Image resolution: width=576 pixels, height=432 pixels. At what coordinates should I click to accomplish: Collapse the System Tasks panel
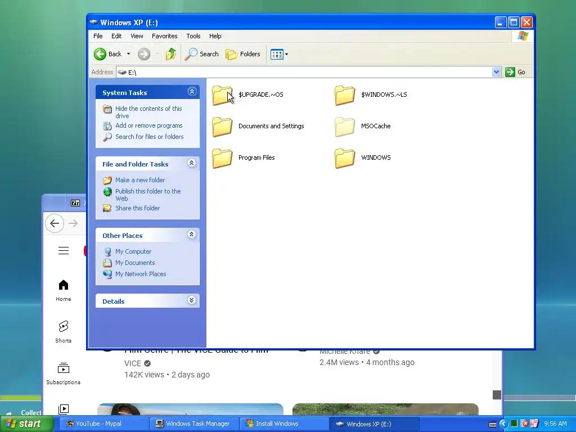click(192, 92)
